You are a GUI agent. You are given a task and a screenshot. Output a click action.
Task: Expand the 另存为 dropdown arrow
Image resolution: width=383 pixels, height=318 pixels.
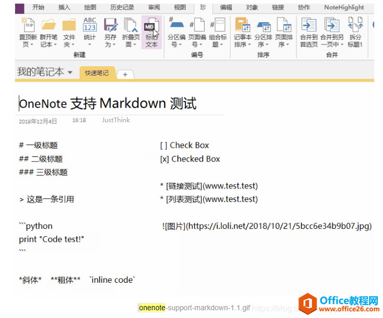tap(114, 45)
